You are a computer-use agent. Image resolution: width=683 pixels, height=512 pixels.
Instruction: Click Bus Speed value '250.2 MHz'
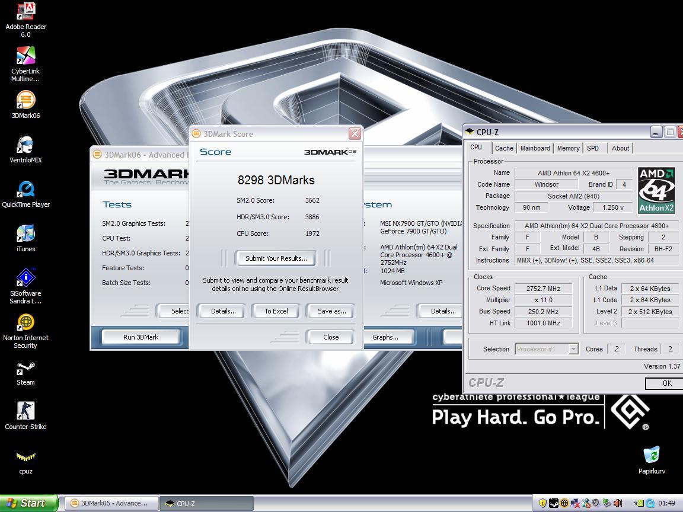543,311
